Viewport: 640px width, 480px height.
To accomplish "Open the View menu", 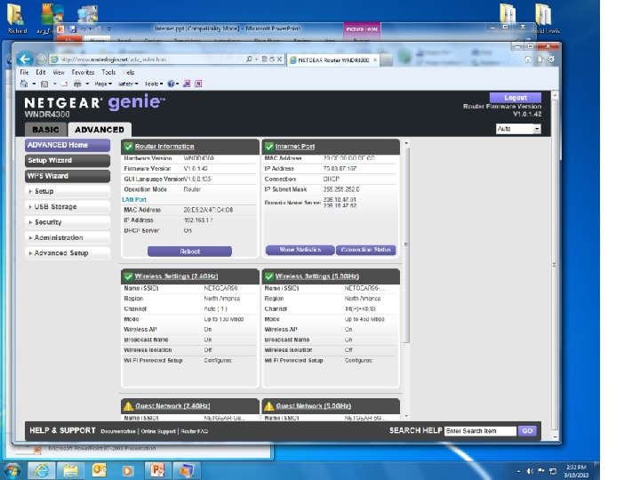I will pyautogui.click(x=59, y=72).
